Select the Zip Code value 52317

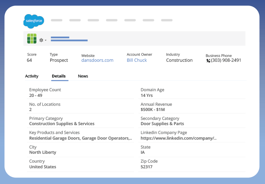tap(146, 167)
